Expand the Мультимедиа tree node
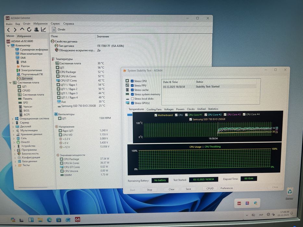The height and width of the screenshot is (227, 303). tap(13, 130)
